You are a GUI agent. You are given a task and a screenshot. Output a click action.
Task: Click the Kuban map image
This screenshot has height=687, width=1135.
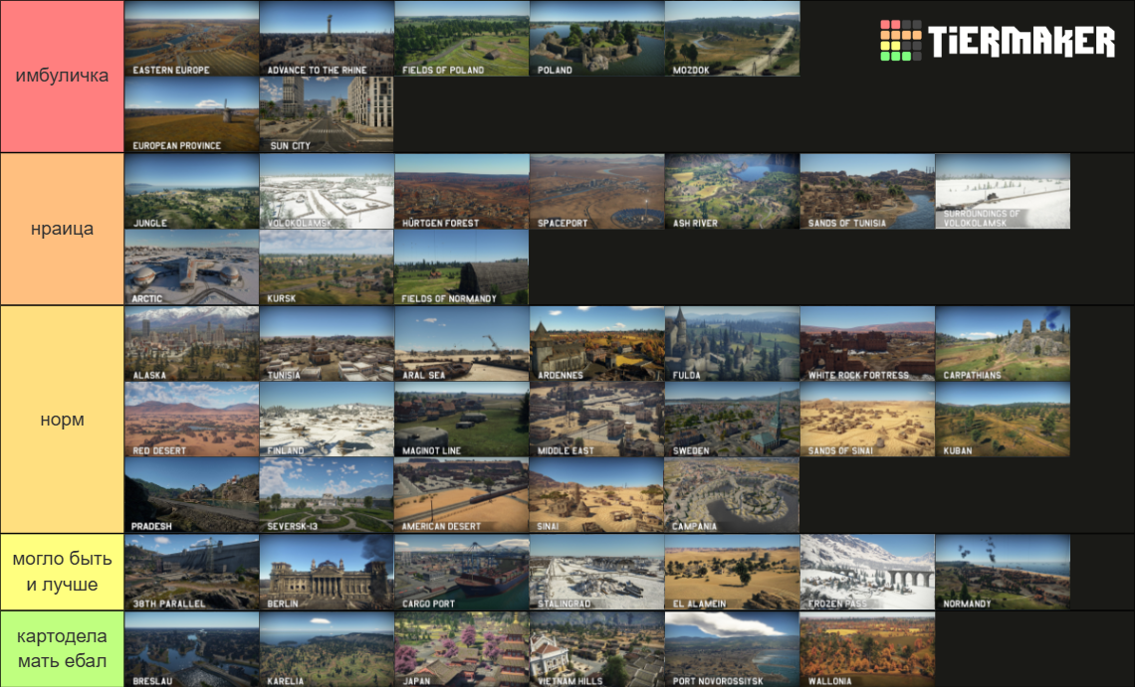(1003, 420)
